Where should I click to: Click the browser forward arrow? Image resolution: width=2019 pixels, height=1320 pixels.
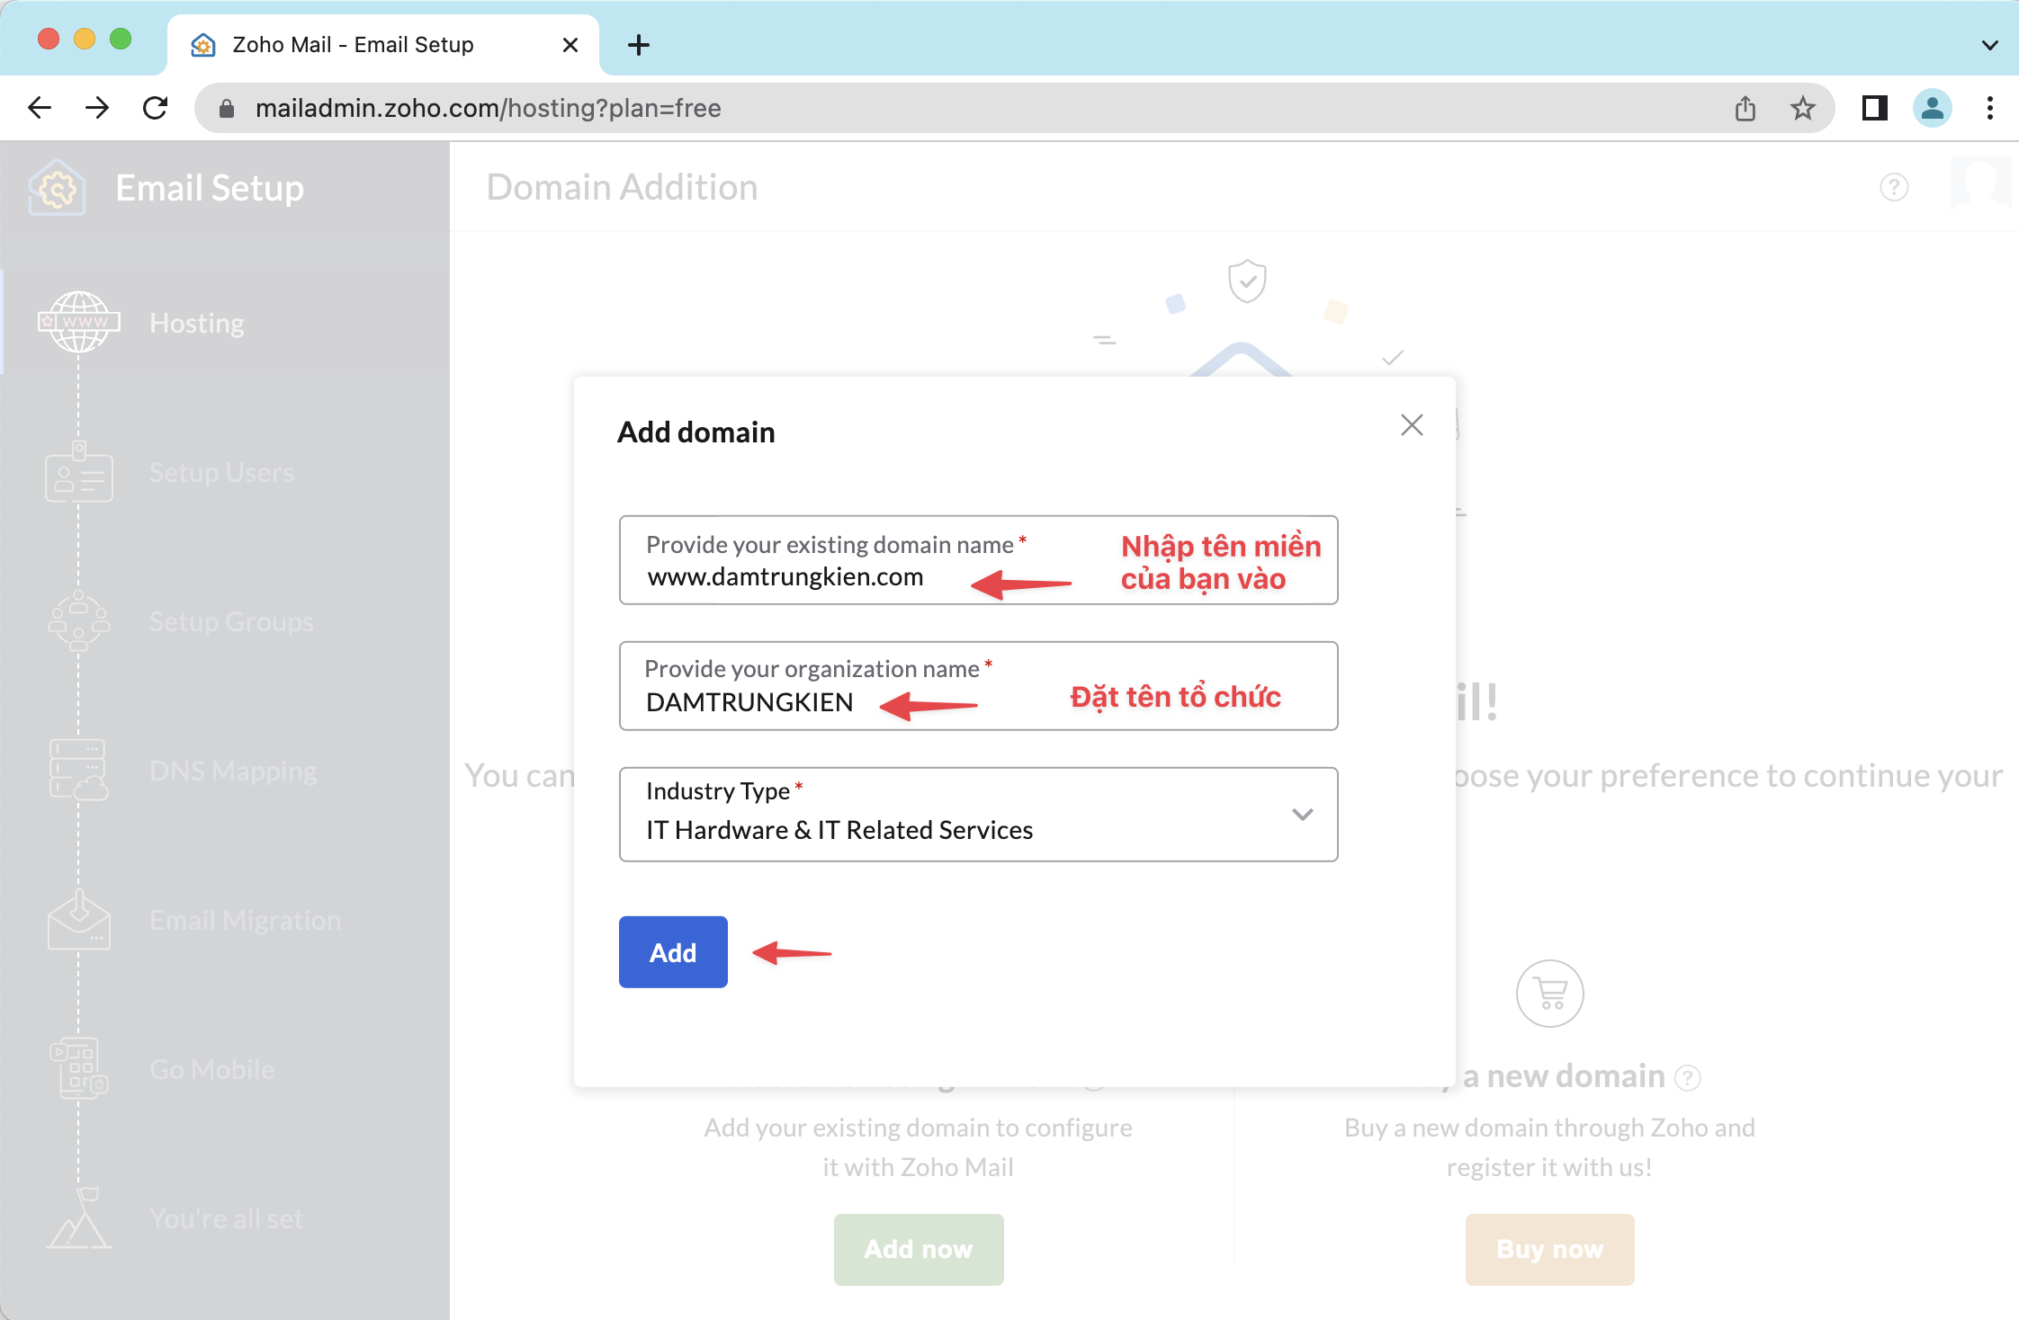[97, 109]
